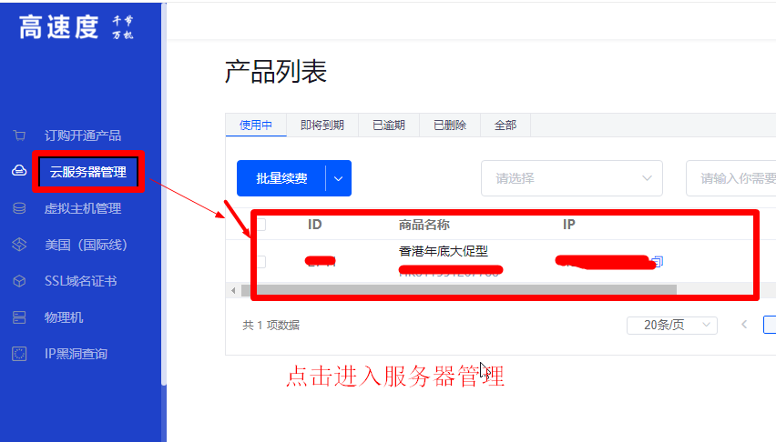Click the 批量续费 button
The width and height of the screenshot is (776, 442).
pos(281,178)
